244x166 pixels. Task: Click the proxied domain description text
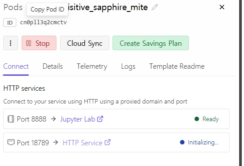[95, 102]
